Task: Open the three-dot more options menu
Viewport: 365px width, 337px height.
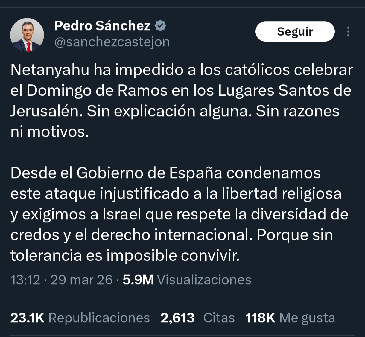Action: click(348, 32)
